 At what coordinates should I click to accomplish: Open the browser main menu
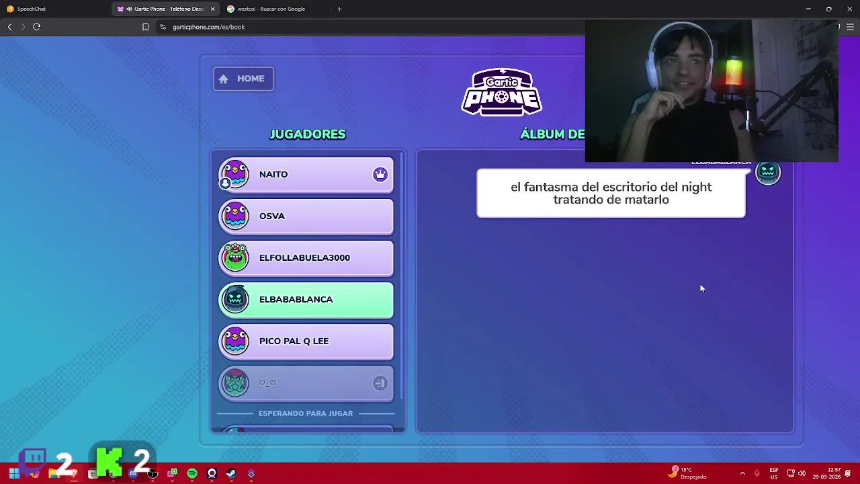tap(850, 27)
